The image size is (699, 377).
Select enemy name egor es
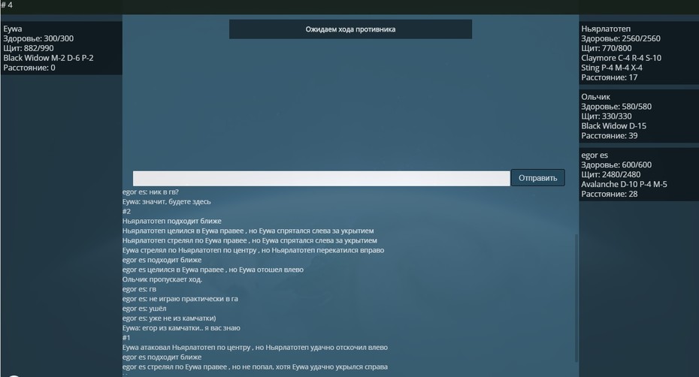(595, 155)
